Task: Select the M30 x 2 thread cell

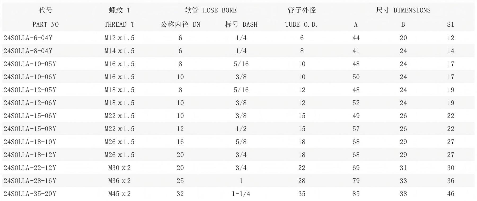Action: 120,168
